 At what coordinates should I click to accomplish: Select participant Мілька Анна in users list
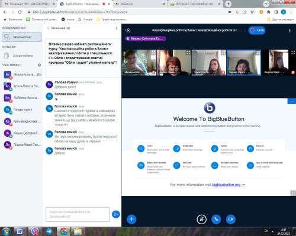[x=22, y=74]
